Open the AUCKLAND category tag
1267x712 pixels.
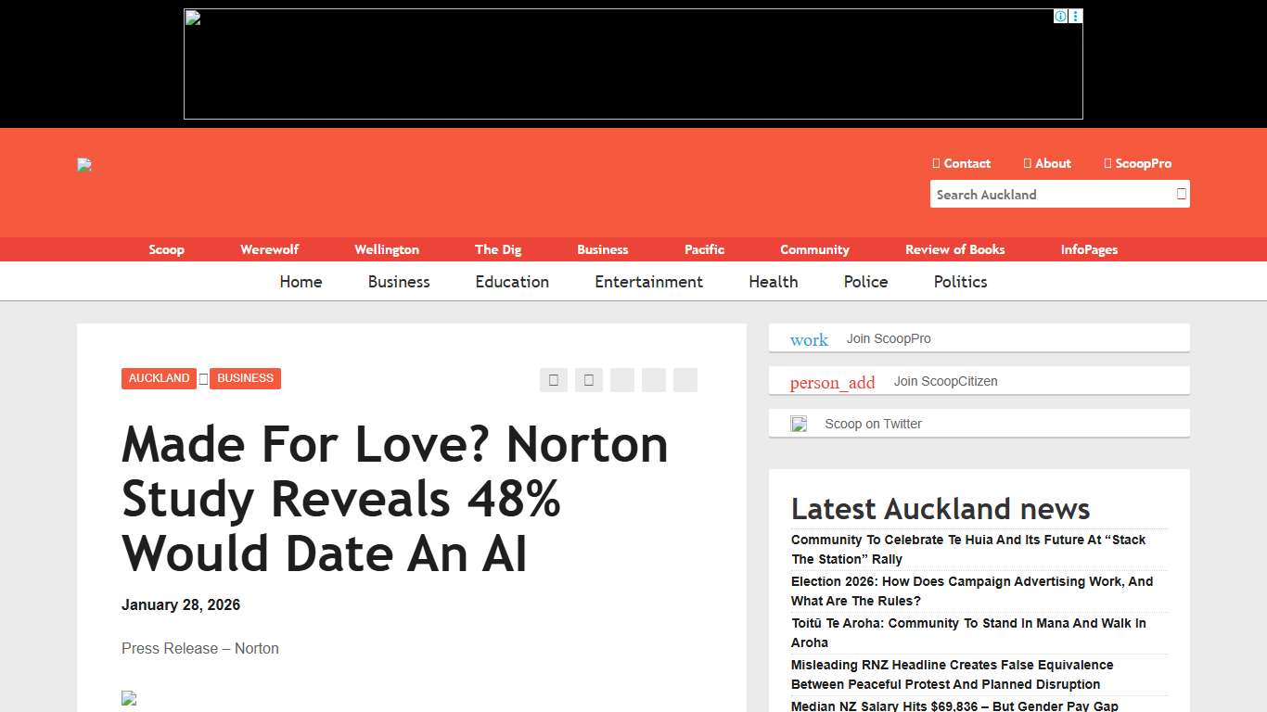tap(159, 378)
